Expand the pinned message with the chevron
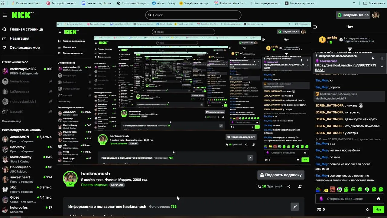Screen dimensions: 387x218 tap(382, 67)
